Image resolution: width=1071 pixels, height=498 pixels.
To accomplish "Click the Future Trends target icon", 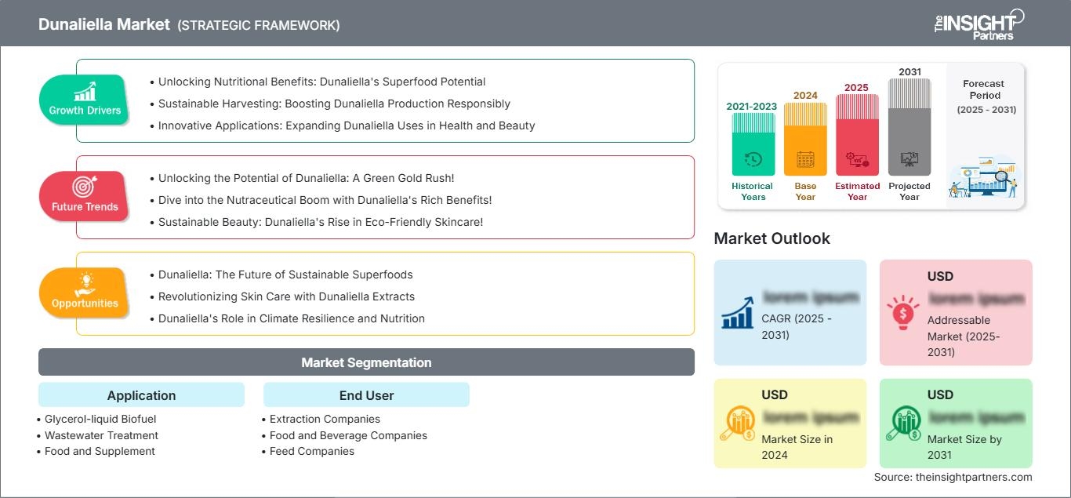I will (x=85, y=187).
